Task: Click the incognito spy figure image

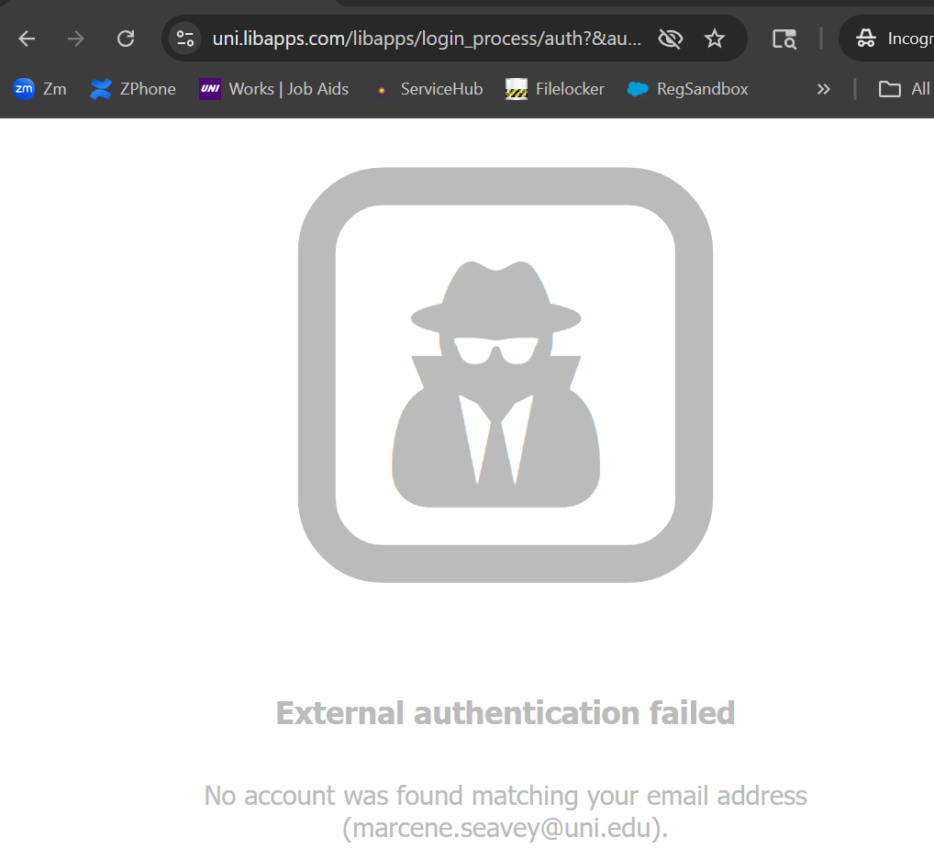Action: coord(496,385)
